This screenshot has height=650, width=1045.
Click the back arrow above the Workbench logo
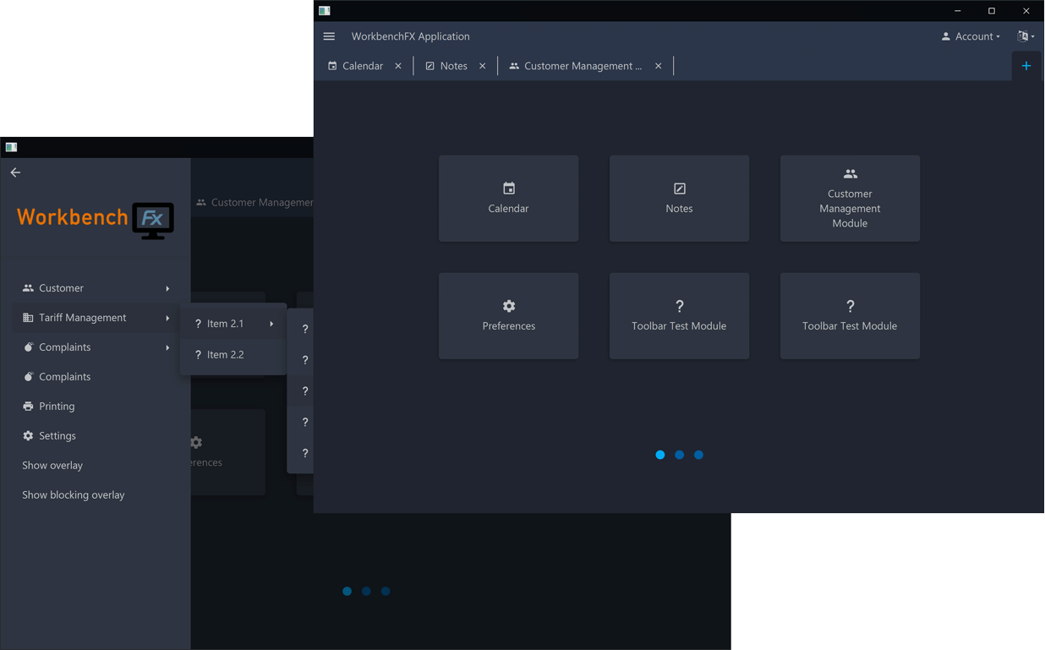coord(14,172)
